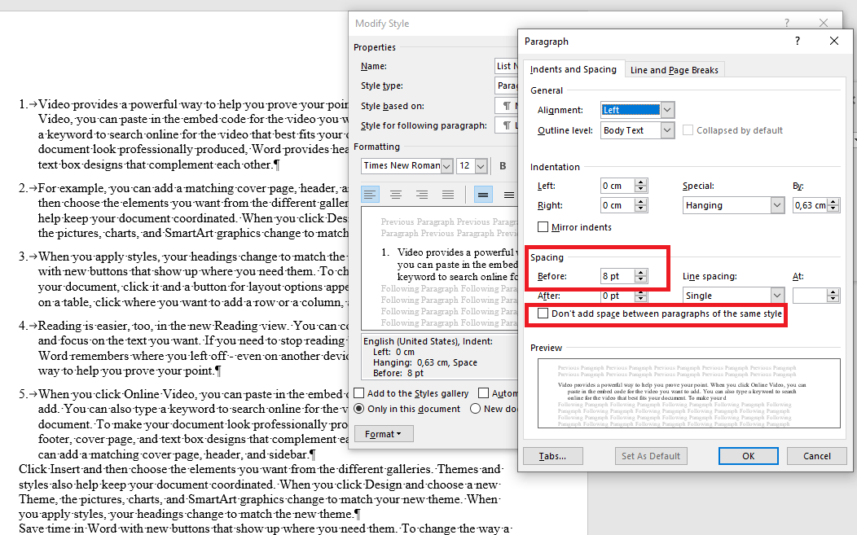Open the Special indentation dropdown

click(778, 205)
